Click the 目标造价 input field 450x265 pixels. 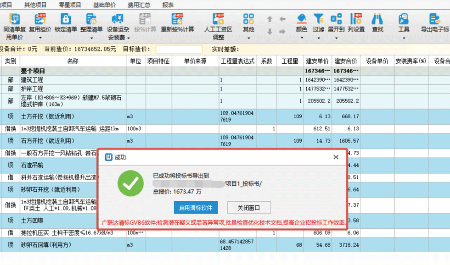click(x=179, y=49)
